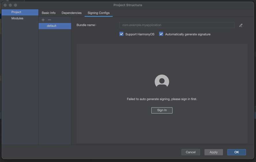Switch to Basic Info tab
The width and height of the screenshot is (256, 162).
pos(48,13)
